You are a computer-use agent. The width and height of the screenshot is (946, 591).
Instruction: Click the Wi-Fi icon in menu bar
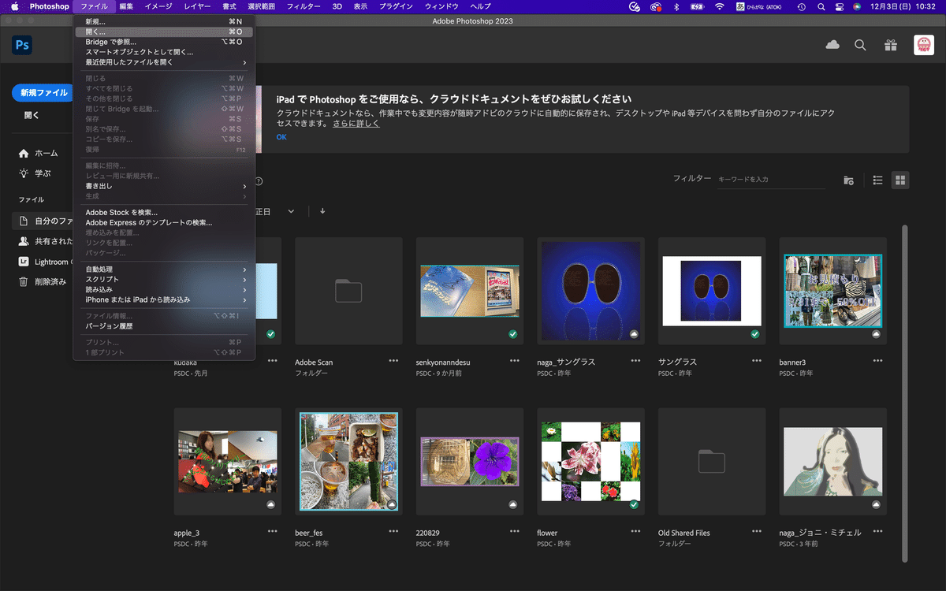click(x=720, y=6)
